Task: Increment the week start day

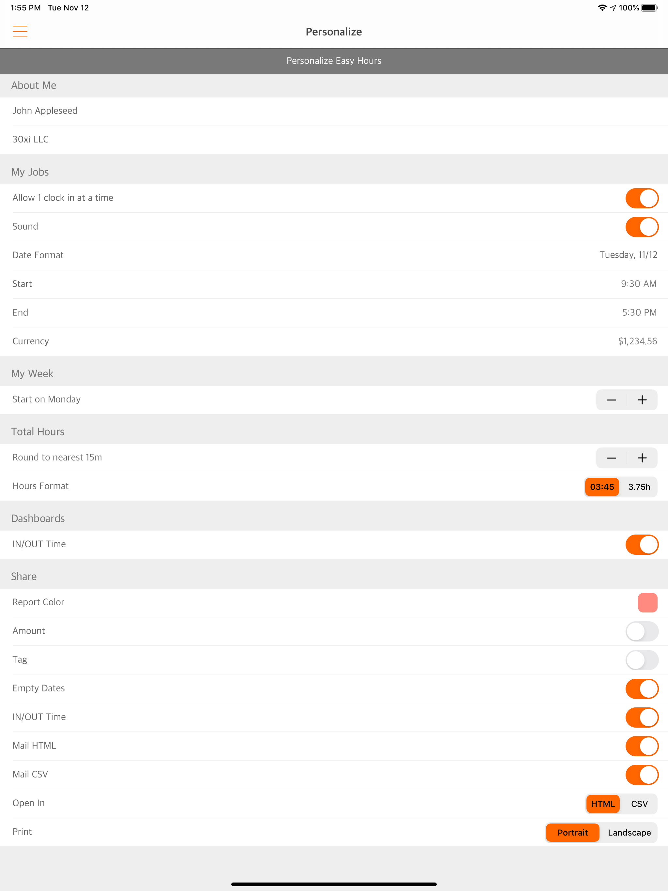Action: [642, 400]
